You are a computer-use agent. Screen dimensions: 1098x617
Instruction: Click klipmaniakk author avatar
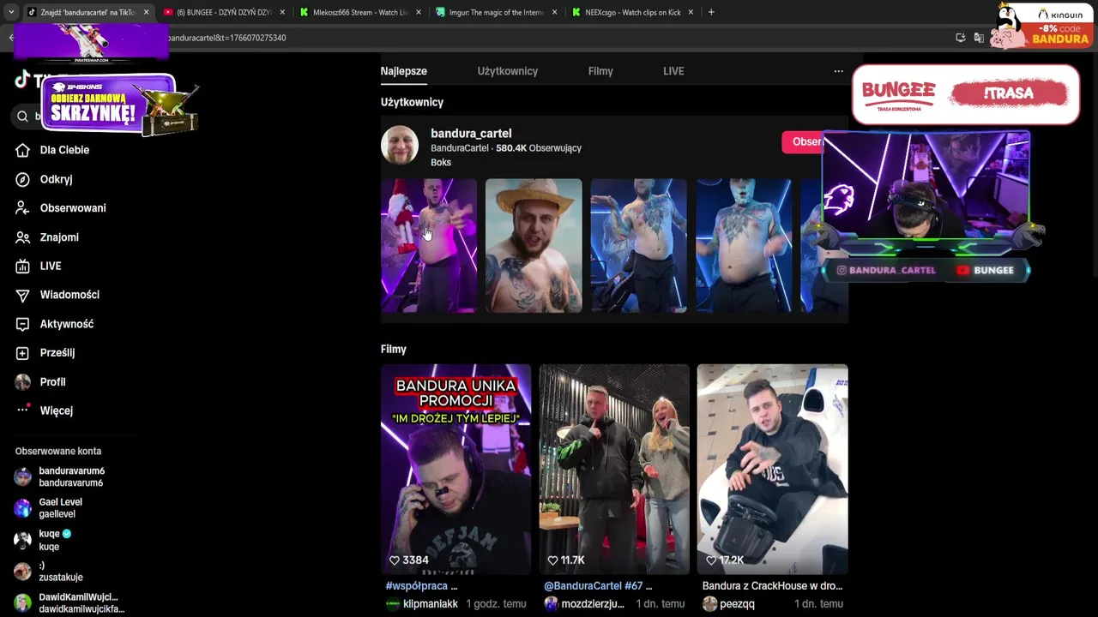(393, 604)
